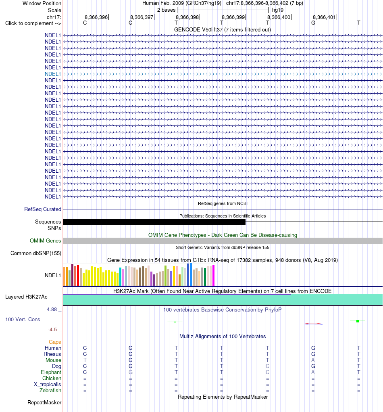Click the NDEL1 label beside GTEx chart
The image size is (383, 412).
coord(53,275)
